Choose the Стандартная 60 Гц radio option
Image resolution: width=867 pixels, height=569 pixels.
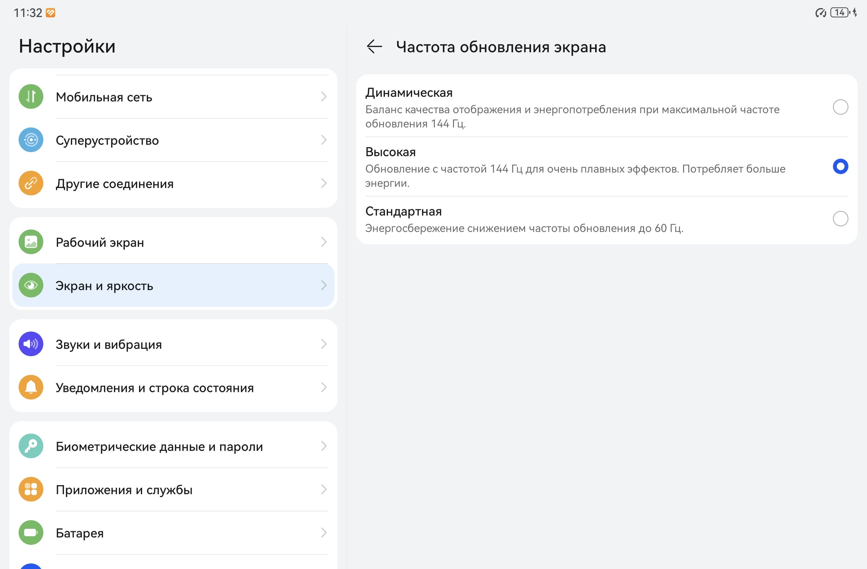pos(840,219)
